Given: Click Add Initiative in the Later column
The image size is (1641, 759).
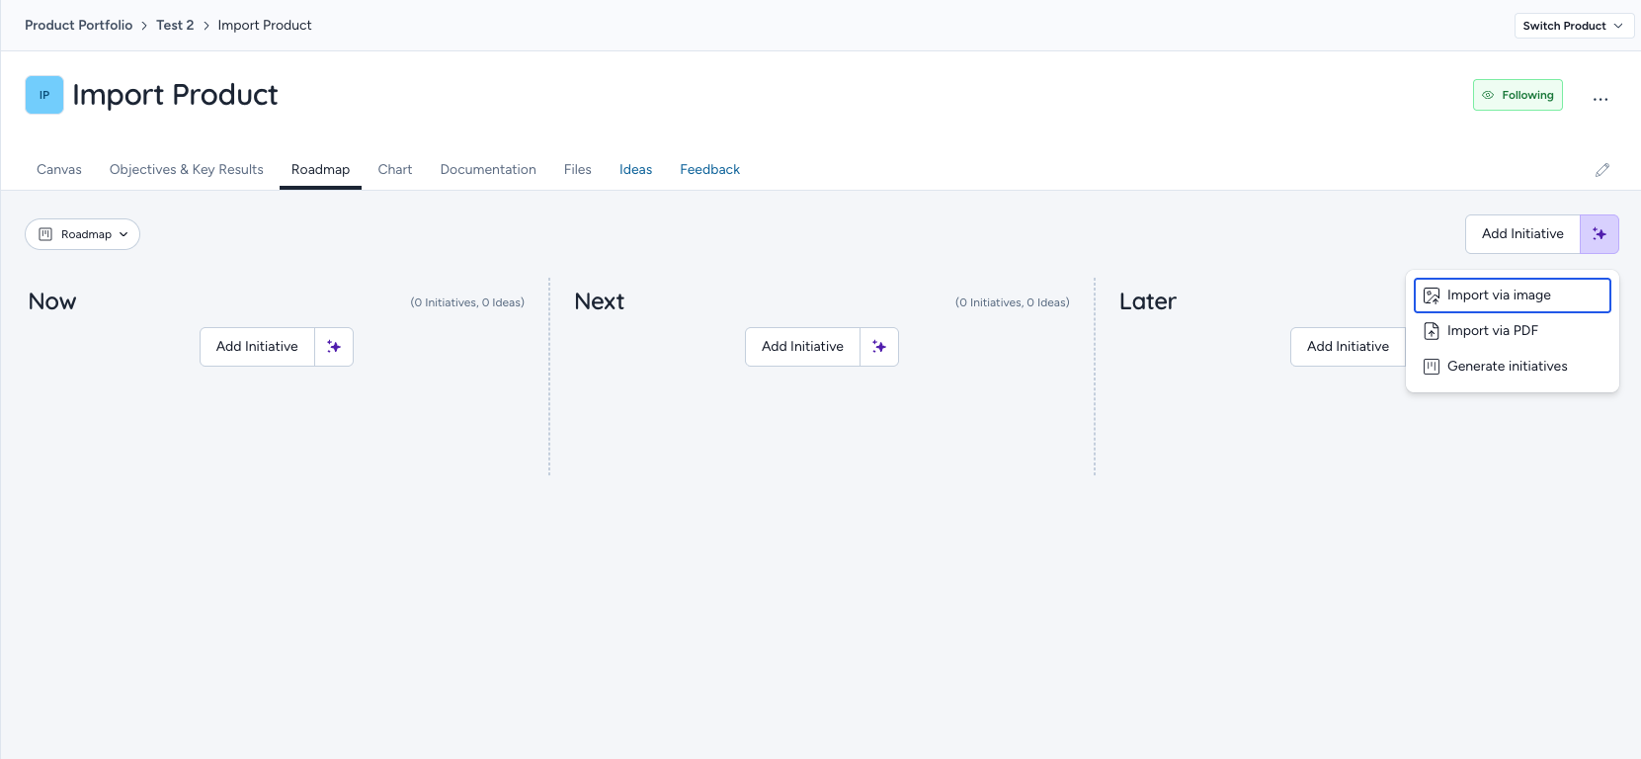Looking at the screenshot, I should tap(1348, 347).
